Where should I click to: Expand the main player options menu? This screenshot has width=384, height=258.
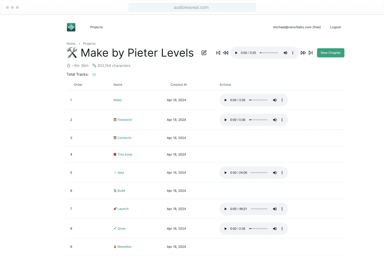pyautogui.click(x=293, y=53)
